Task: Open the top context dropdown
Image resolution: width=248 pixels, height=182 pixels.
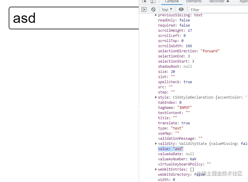Action: pos(167,10)
